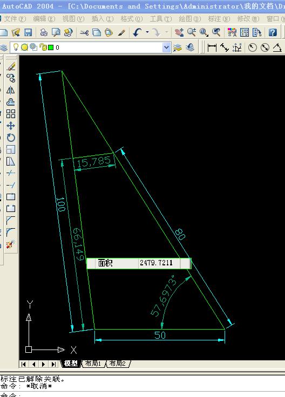Select the Erase tool in Modify toolbar
This screenshot has height=397, width=285.
point(11,66)
